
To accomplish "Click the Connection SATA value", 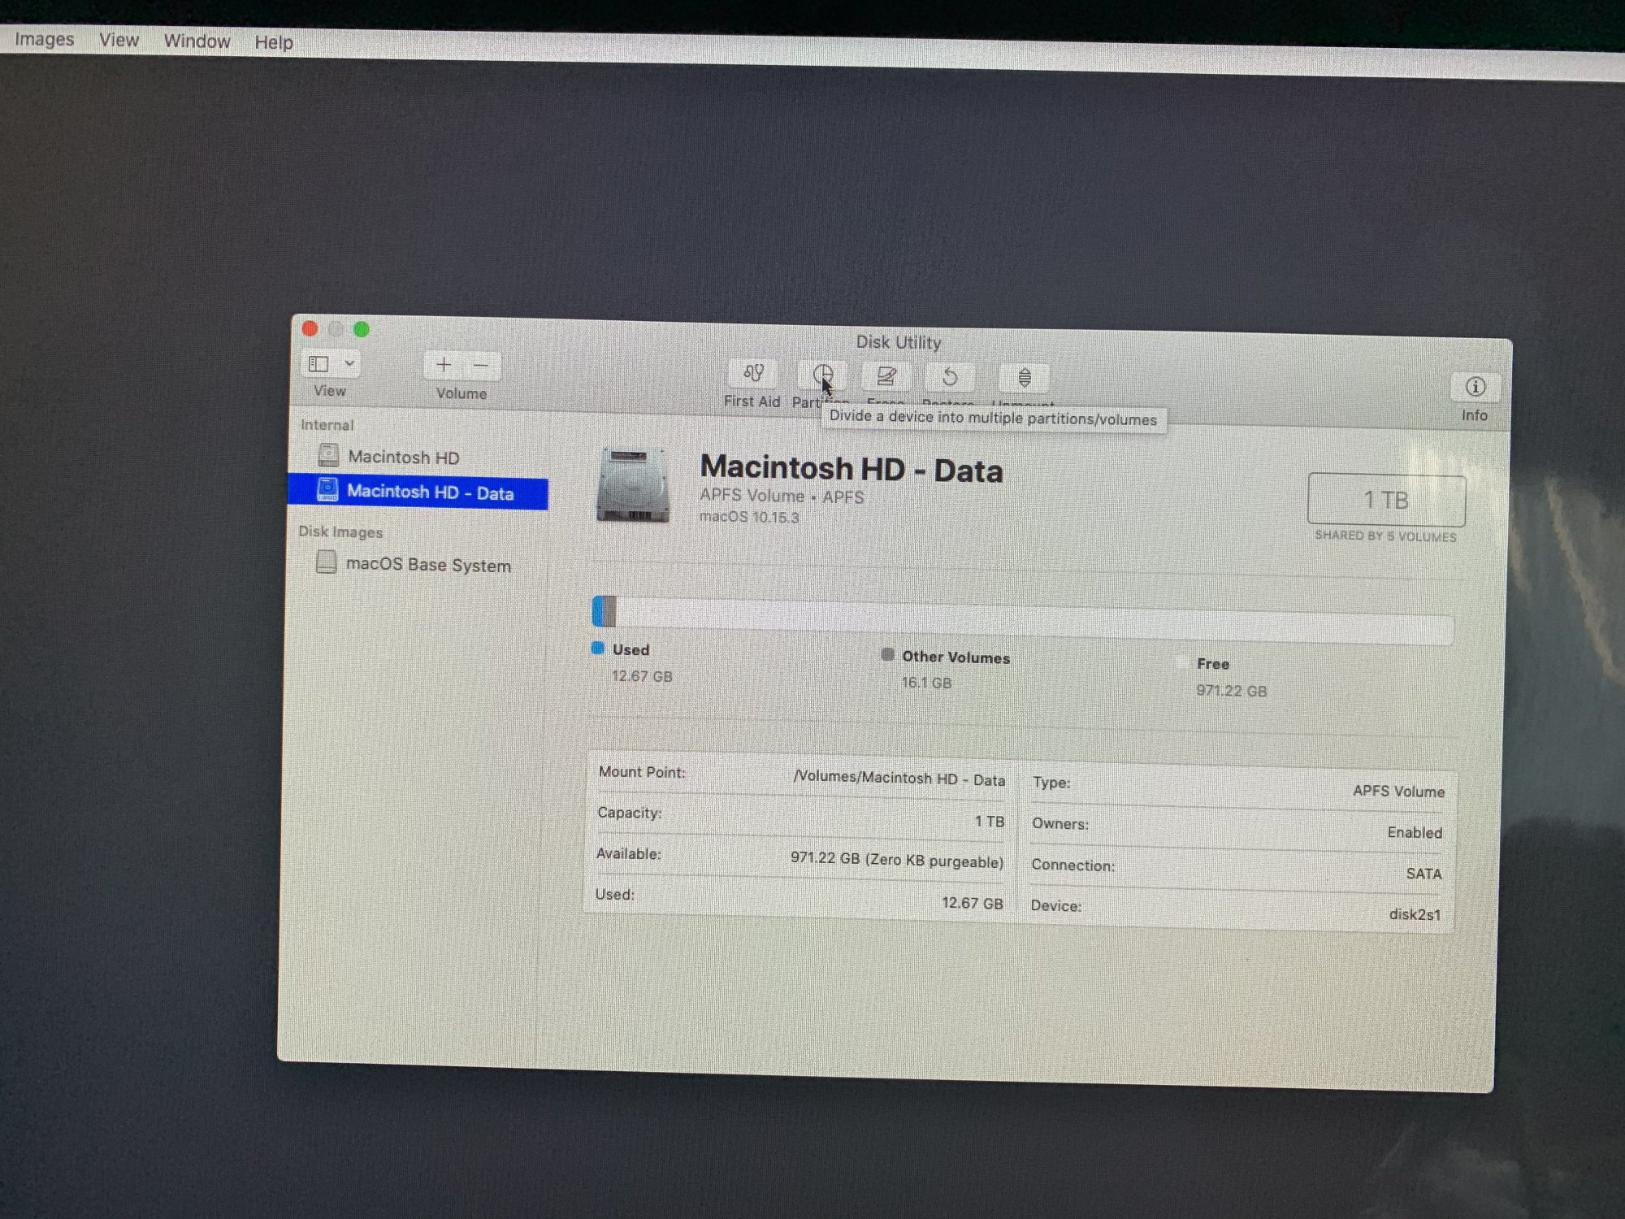I will coord(1423,874).
